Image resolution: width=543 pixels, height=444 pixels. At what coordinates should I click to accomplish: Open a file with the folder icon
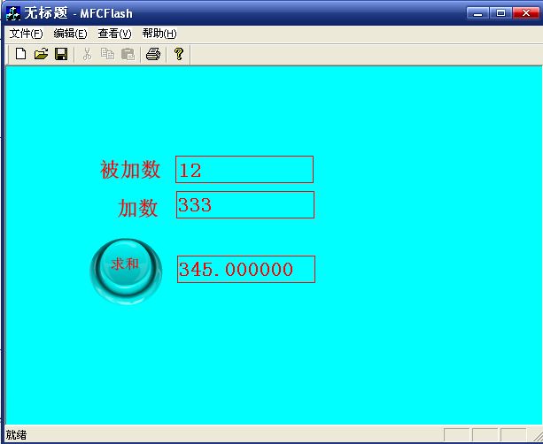tap(41, 54)
